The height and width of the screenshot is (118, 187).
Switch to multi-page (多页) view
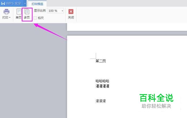click(27, 14)
